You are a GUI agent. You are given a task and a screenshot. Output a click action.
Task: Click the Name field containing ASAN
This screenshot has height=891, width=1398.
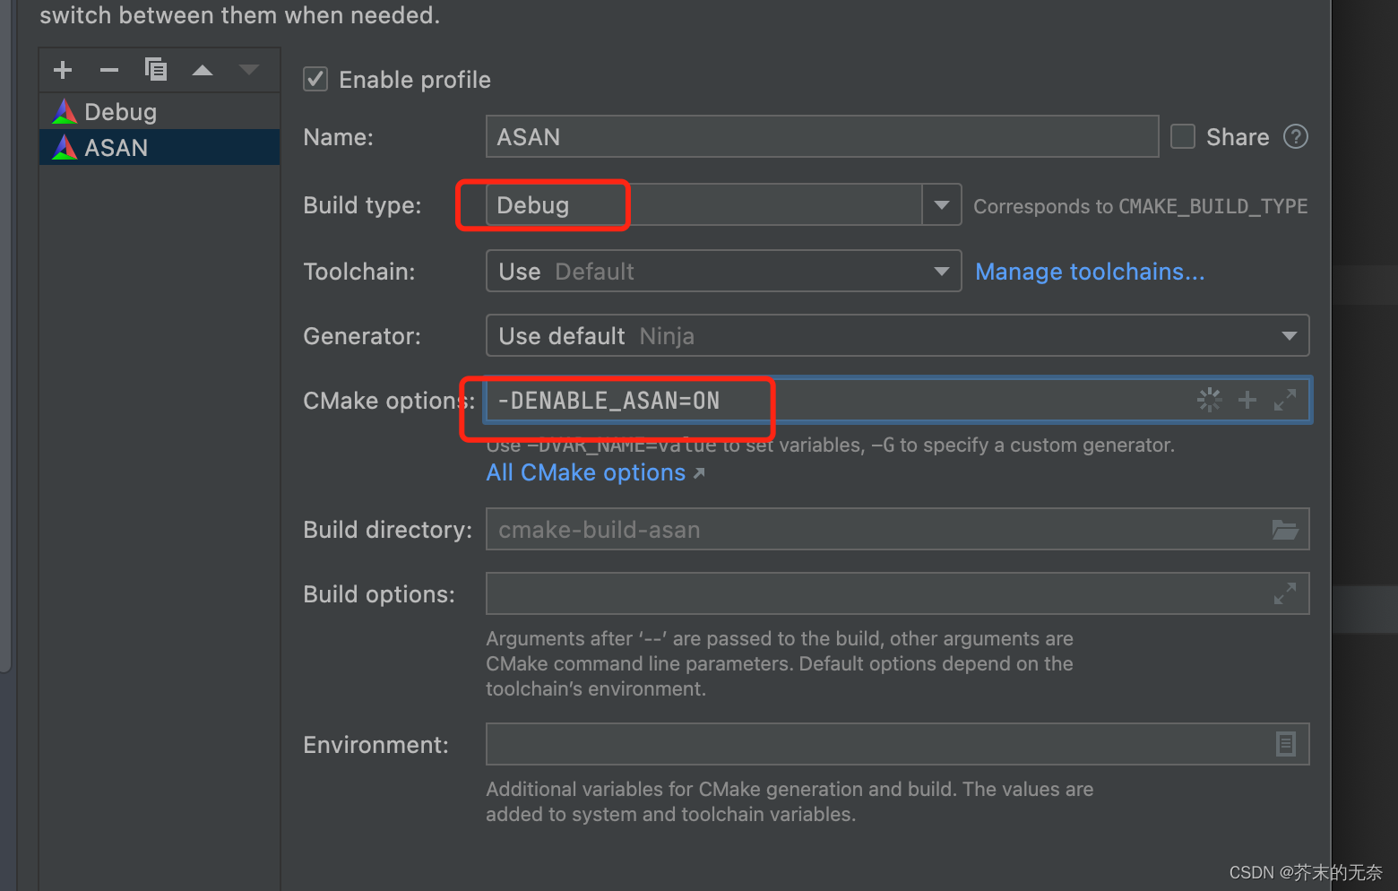click(823, 136)
